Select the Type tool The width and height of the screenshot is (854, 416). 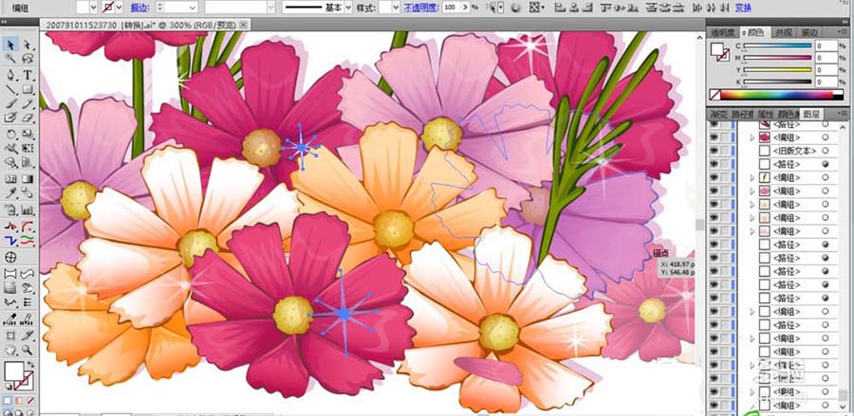pyautogui.click(x=27, y=75)
